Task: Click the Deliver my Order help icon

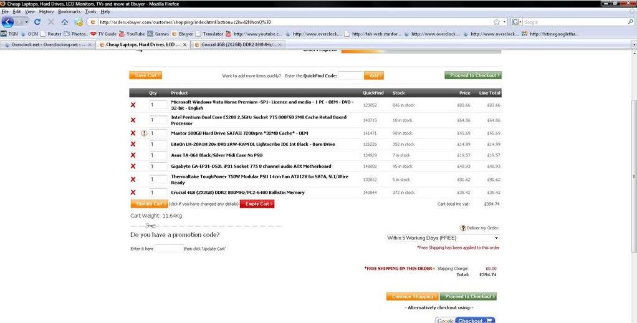Action: tap(462, 228)
